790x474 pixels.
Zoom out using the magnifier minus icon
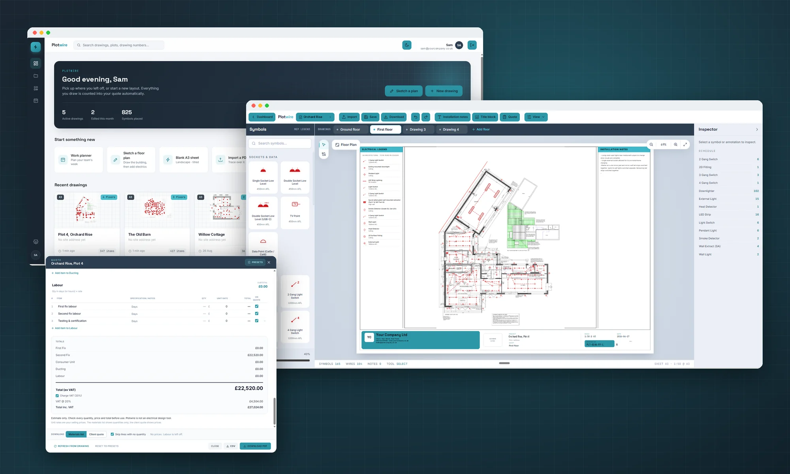click(651, 145)
